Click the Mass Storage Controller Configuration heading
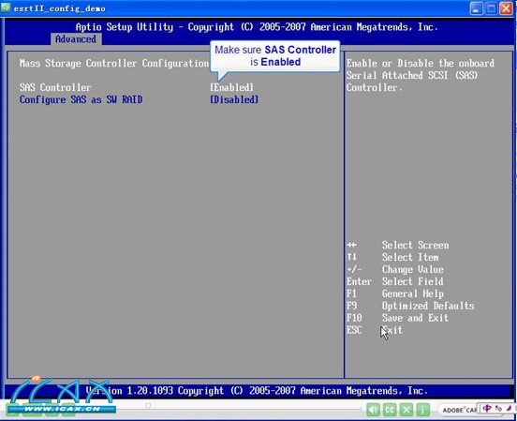The image size is (517, 421). coord(113,63)
